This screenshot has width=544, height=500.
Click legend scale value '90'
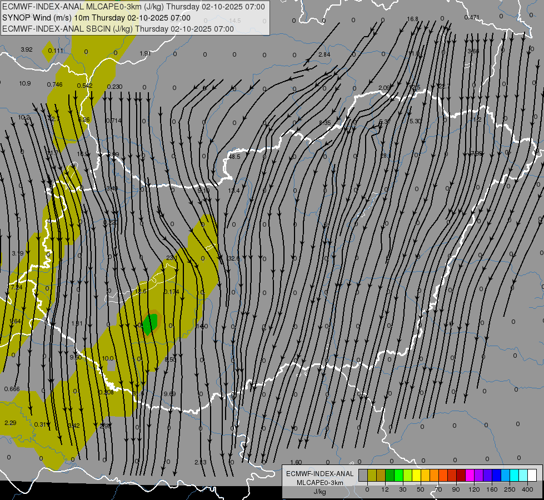coord(456,489)
